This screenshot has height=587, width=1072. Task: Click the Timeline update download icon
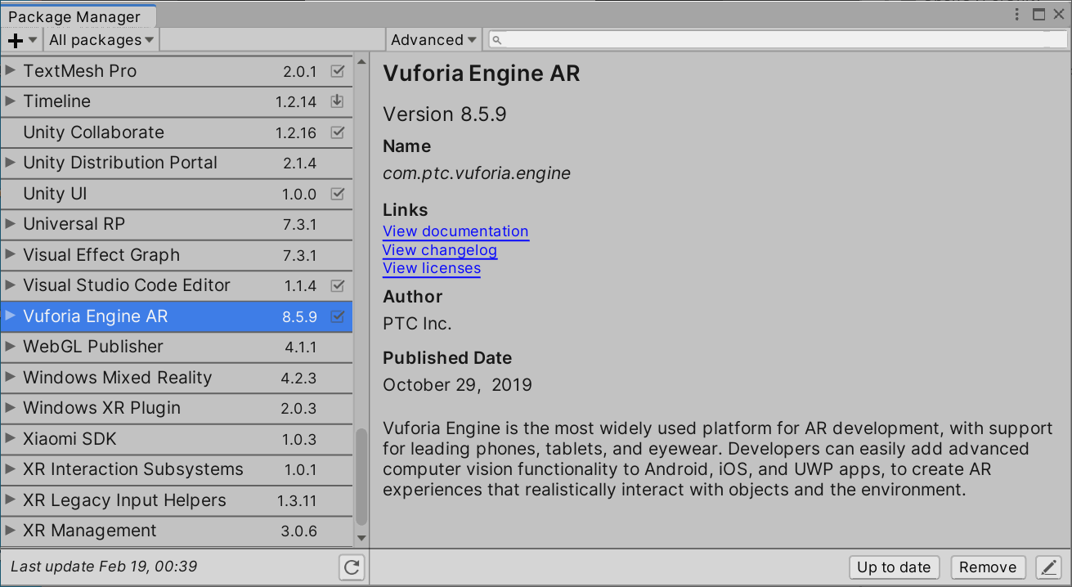pyautogui.click(x=337, y=101)
